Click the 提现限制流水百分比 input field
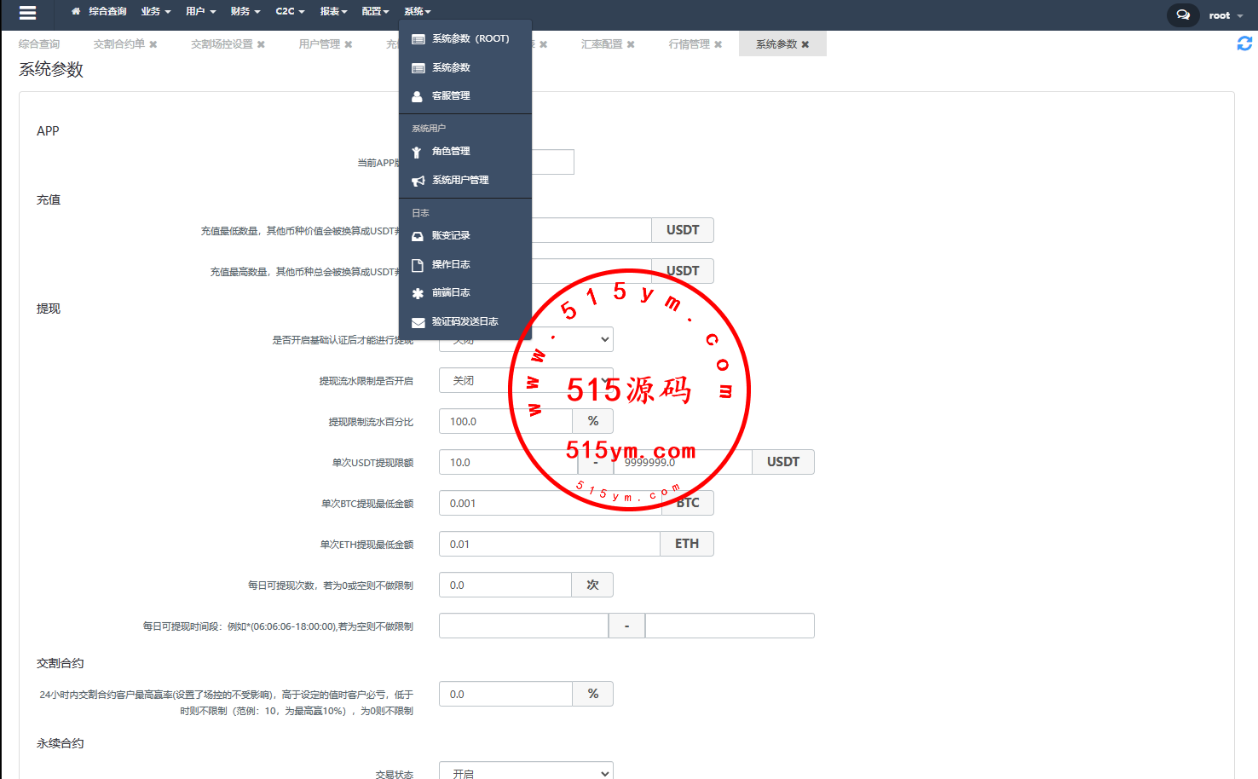This screenshot has height=779, width=1258. point(505,422)
